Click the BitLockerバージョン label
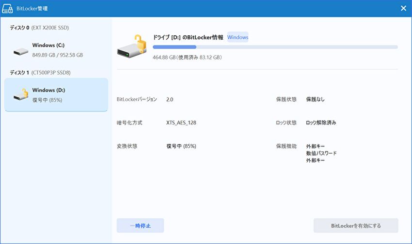Image resolution: width=412 pixels, height=244 pixels. (137, 99)
